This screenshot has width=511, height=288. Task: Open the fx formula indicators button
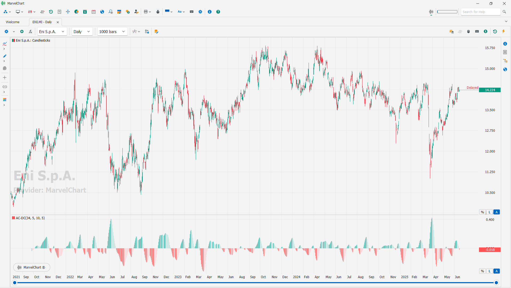click(30, 31)
